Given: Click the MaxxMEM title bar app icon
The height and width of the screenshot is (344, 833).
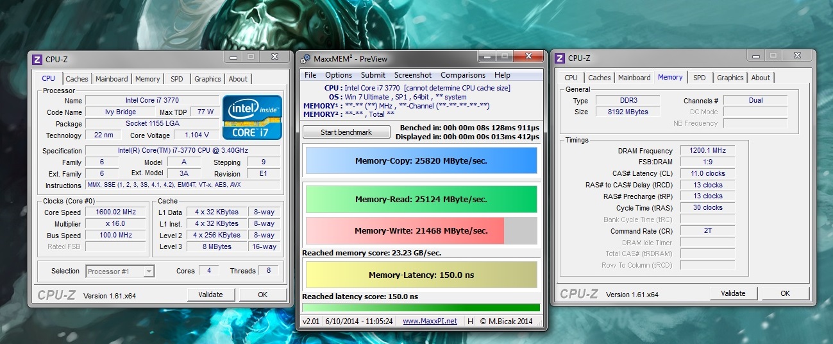Looking at the screenshot, I should tap(306, 58).
